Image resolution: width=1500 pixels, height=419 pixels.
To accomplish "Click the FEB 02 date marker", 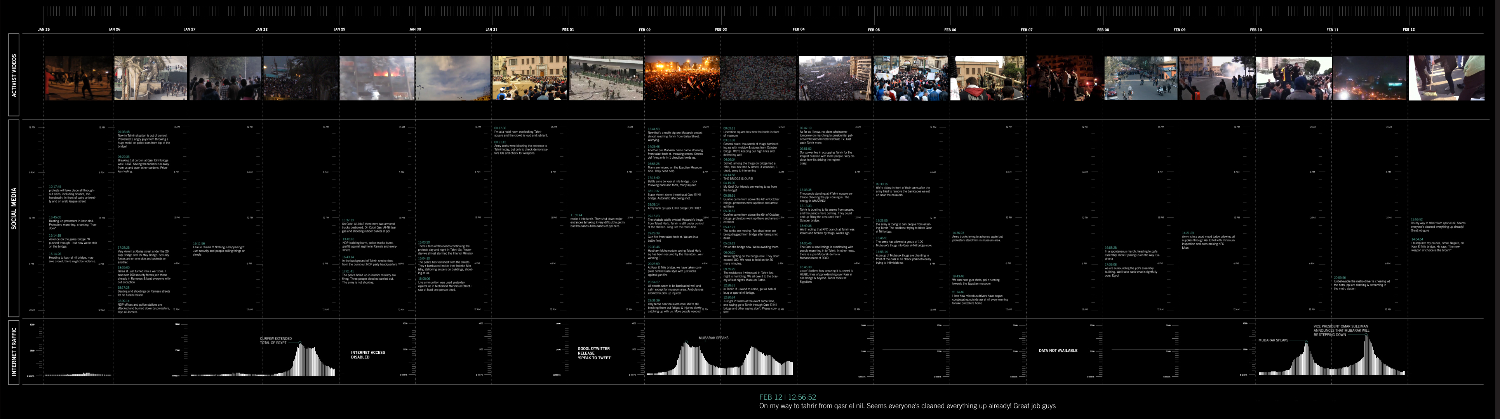I will tap(644, 29).
